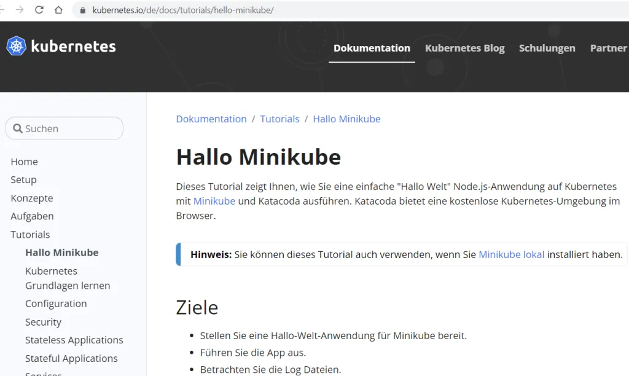Click the magnifier icon in search box
This screenshot has height=376, width=629.
point(18,128)
